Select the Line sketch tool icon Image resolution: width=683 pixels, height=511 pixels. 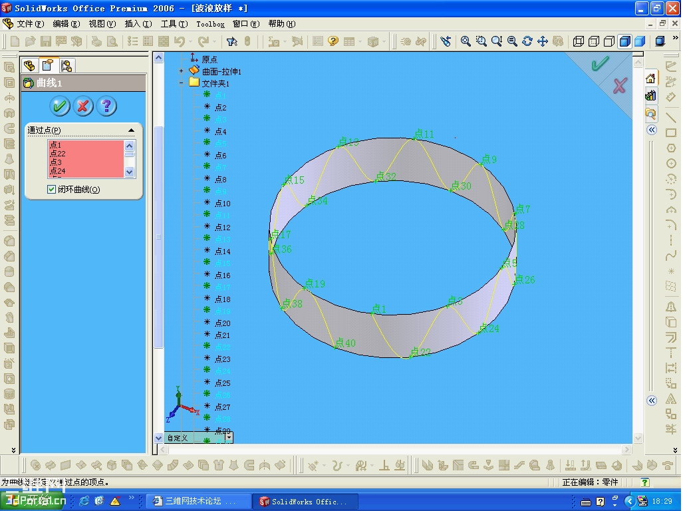pyautogui.click(x=671, y=116)
